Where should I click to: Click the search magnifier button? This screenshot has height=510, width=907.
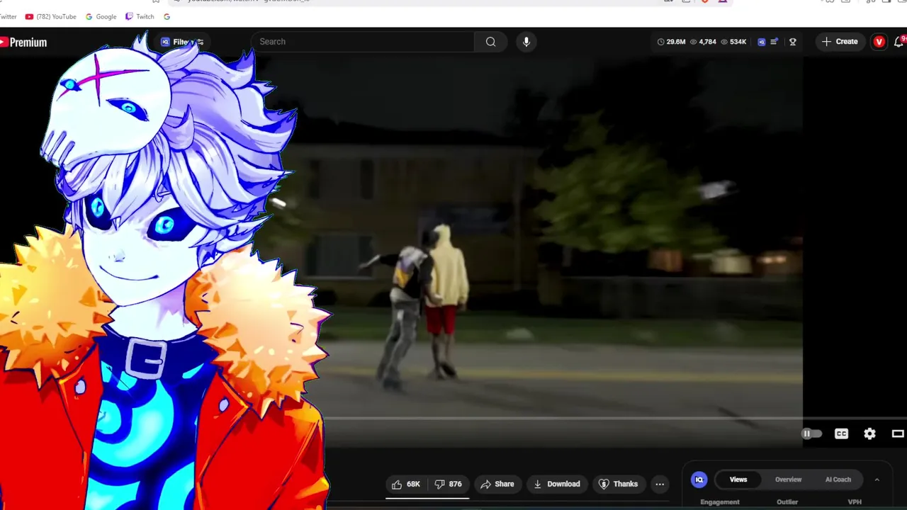tap(490, 42)
